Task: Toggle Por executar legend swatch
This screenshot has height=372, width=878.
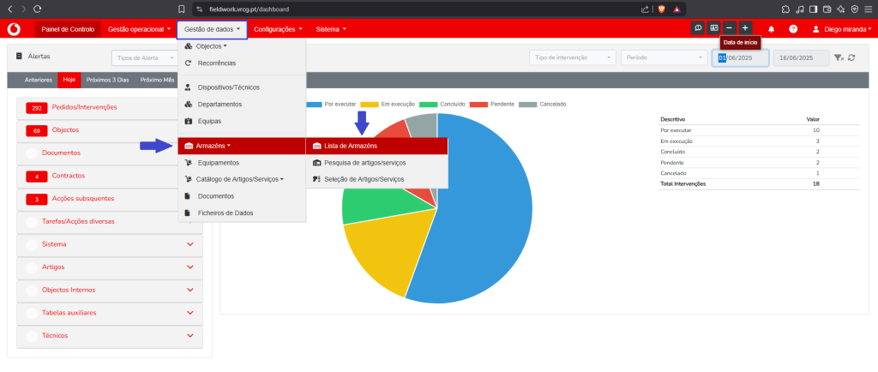Action: tap(312, 105)
